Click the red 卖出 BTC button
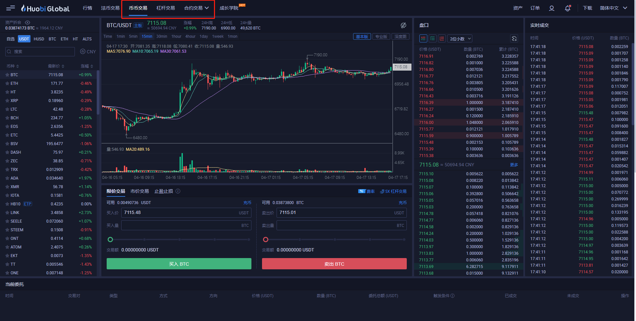 pos(334,264)
